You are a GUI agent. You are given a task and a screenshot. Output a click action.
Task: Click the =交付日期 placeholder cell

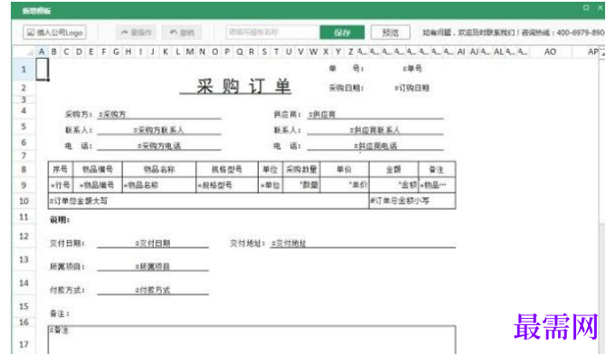153,243
